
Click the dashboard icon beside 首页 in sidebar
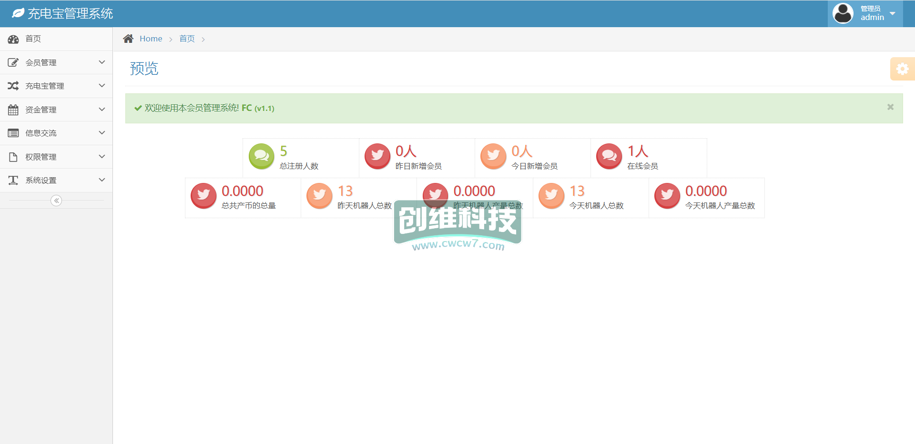click(13, 39)
